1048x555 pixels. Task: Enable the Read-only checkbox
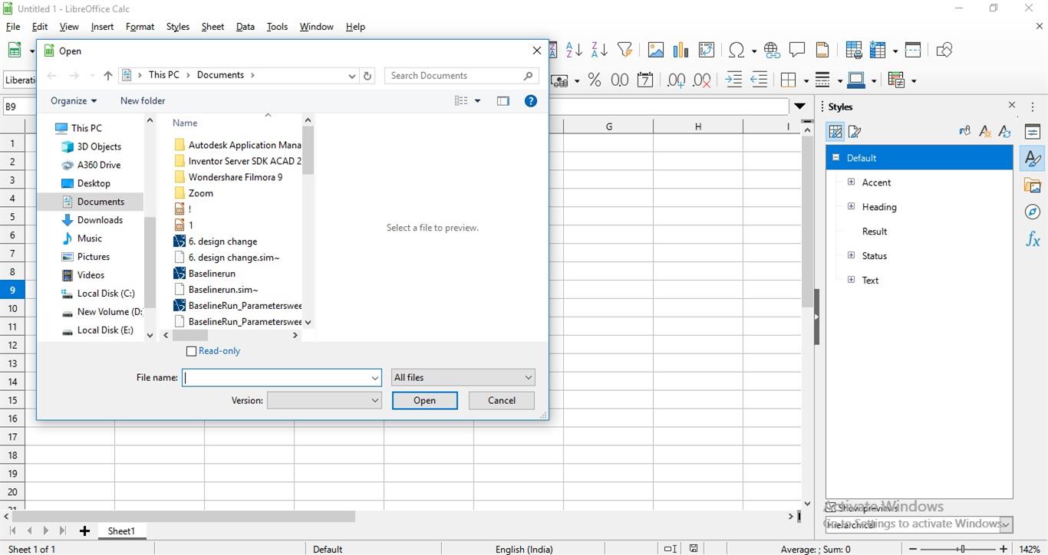coord(192,351)
